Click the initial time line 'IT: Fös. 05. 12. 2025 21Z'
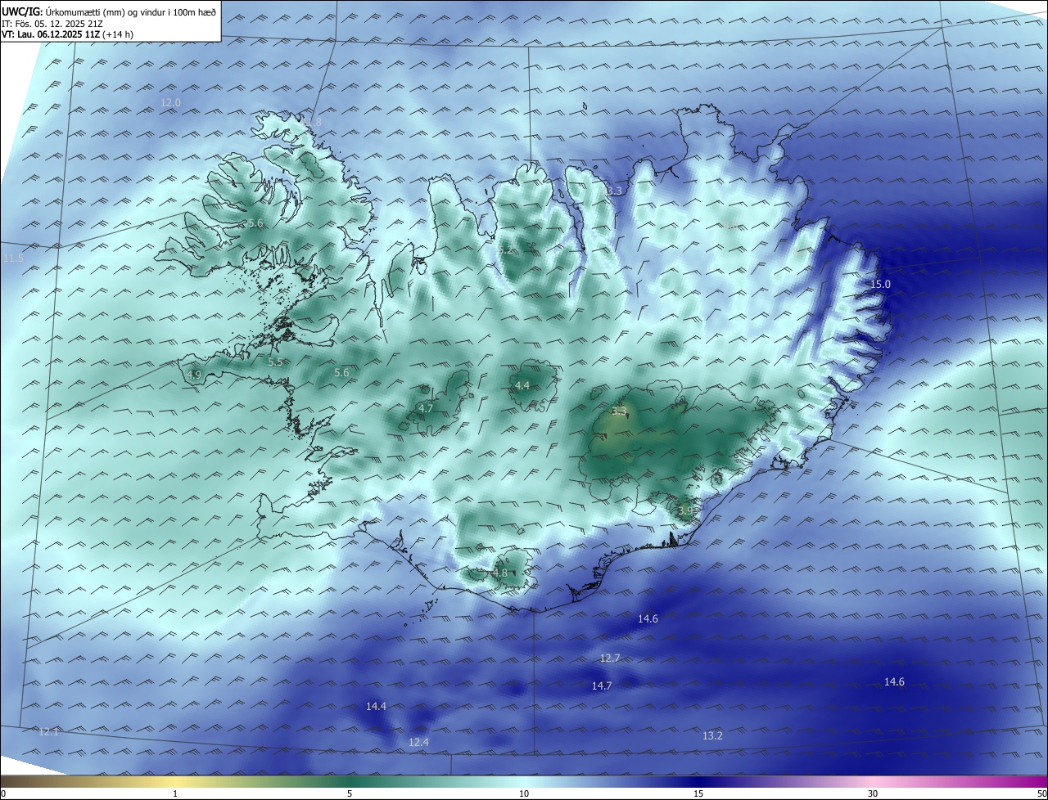 [x=52, y=23]
